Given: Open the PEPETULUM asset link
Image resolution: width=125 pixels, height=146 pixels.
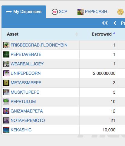Looking at the screenshot, I should click(23, 102).
